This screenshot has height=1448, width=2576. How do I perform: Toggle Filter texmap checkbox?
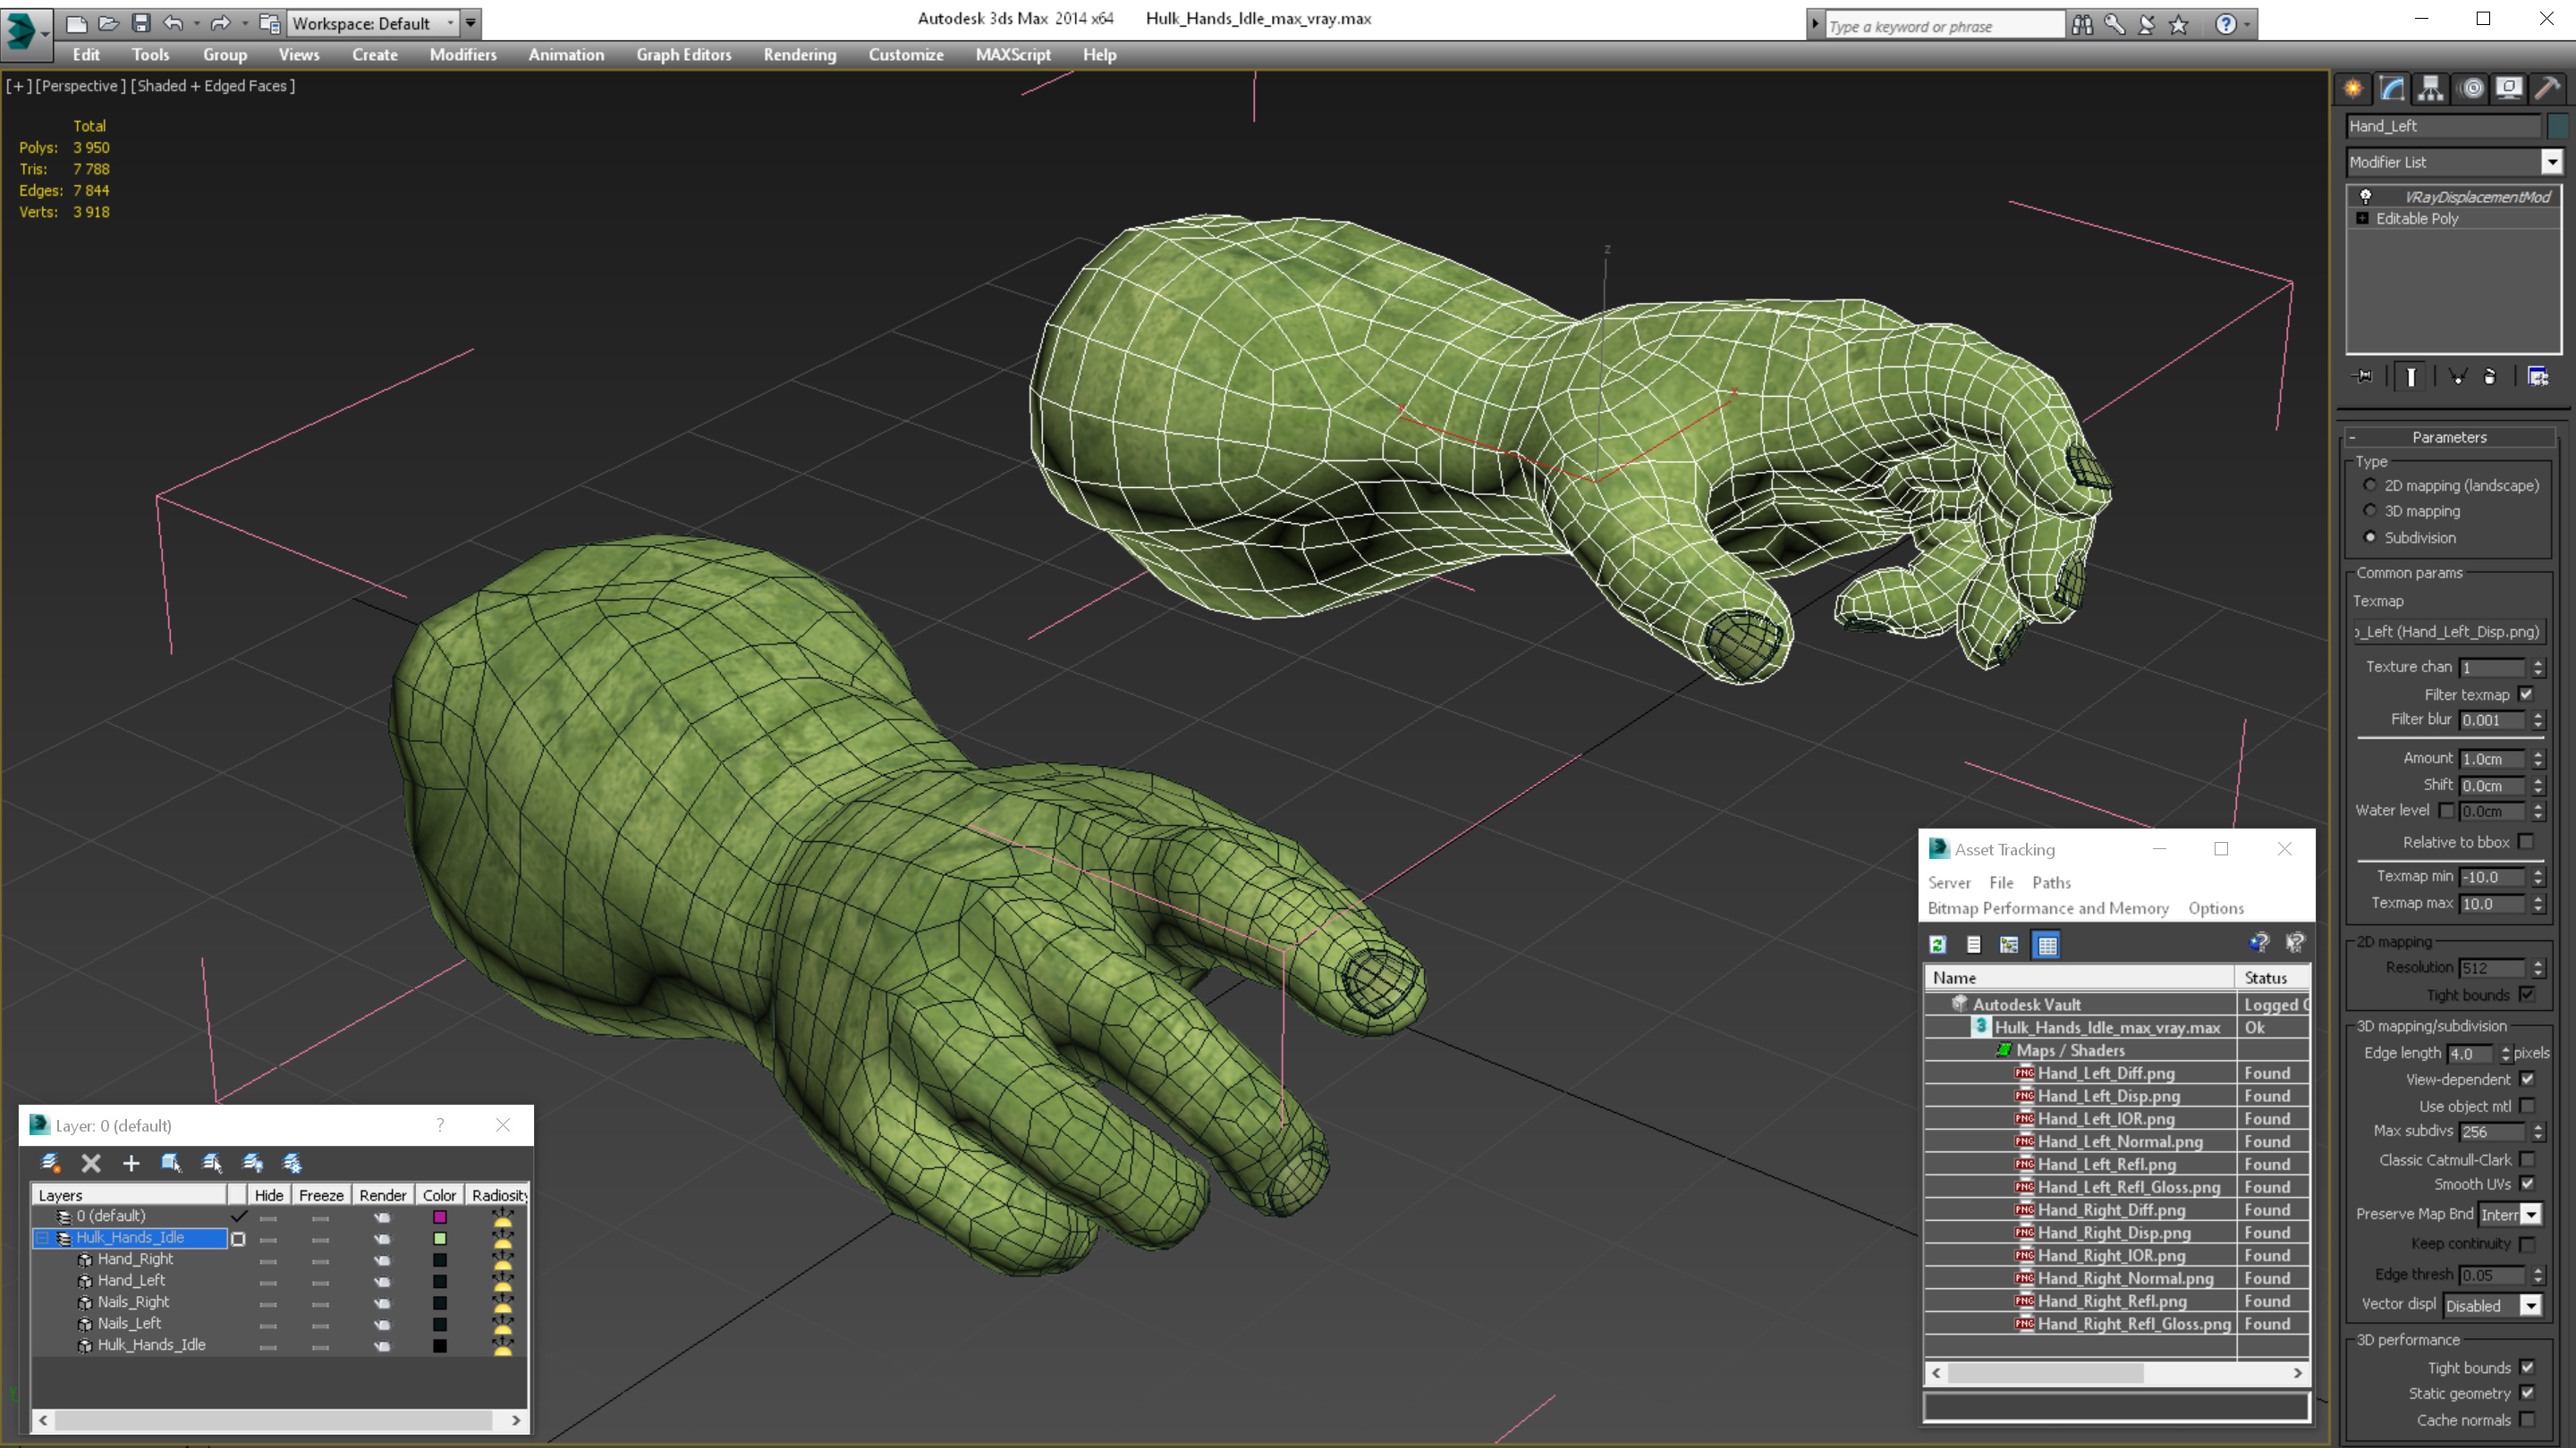point(2527,695)
